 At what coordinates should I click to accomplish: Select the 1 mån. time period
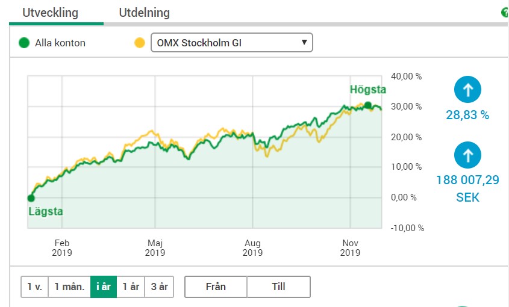coord(69,287)
